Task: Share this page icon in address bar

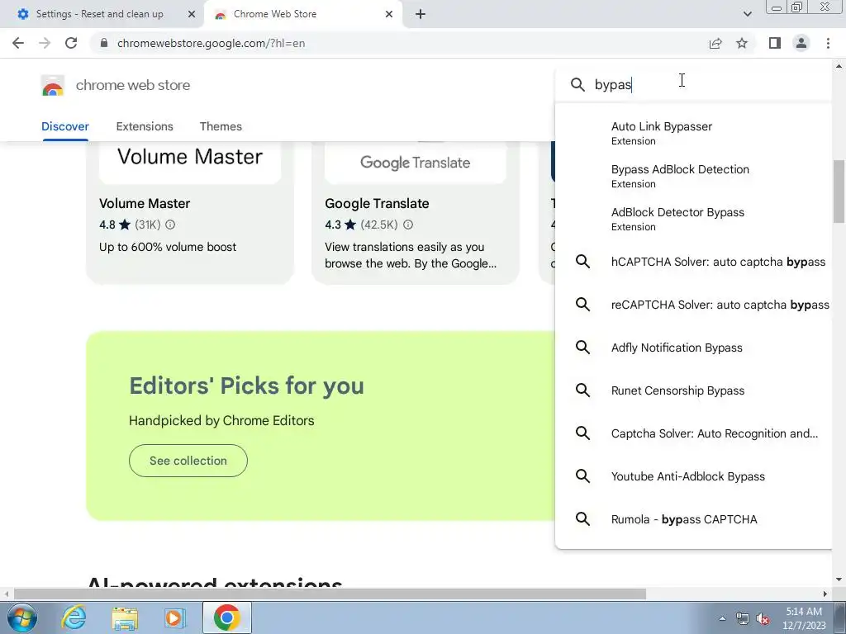Action: (715, 43)
